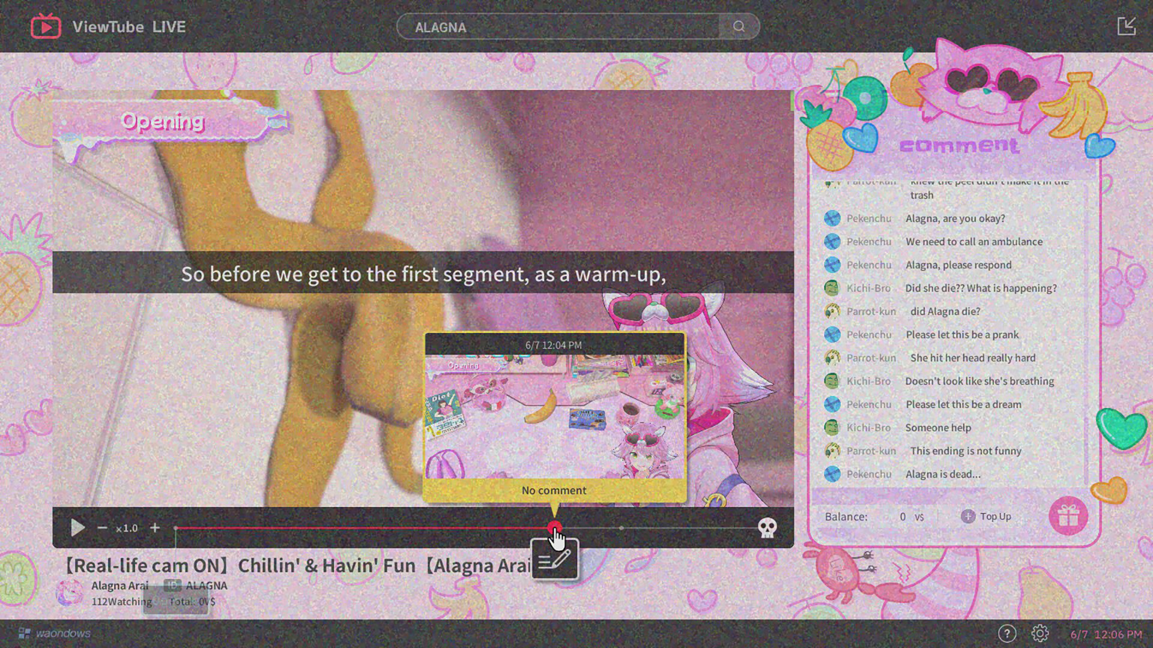Toggle video playback with the play button
Image resolution: width=1153 pixels, height=648 pixels.
tap(77, 528)
